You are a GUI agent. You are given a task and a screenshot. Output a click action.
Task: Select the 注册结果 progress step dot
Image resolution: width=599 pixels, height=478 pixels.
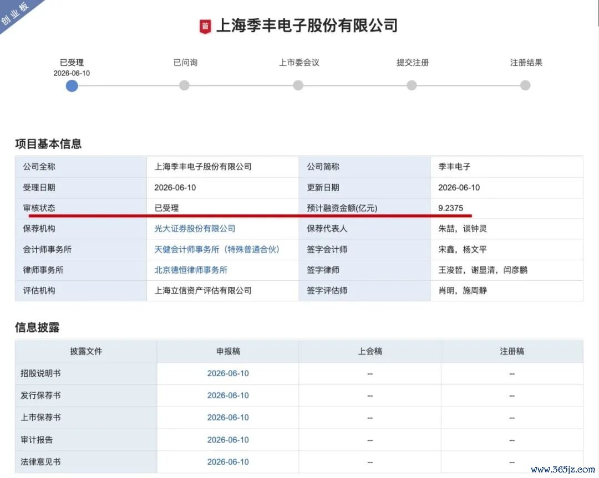click(x=525, y=85)
